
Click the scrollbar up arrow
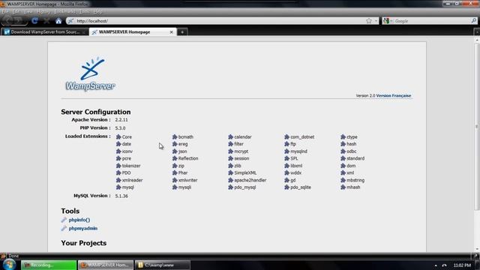pyautogui.click(x=477, y=40)
